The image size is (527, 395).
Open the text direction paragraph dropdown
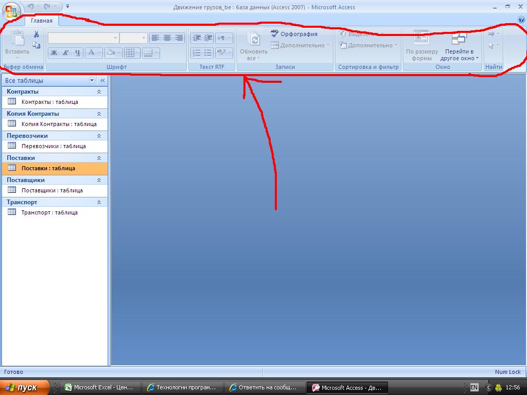(224, 38)
